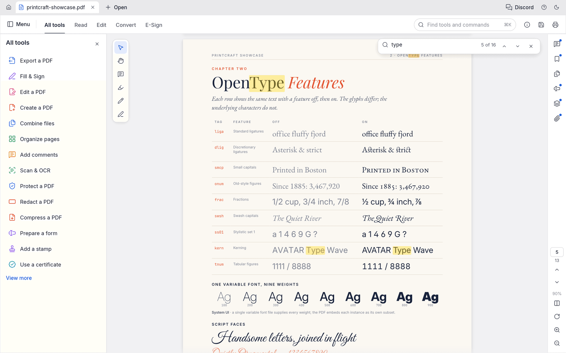Expand View more tools list
This screenshot has height=353, width=566.
click(x=19, y=278)
